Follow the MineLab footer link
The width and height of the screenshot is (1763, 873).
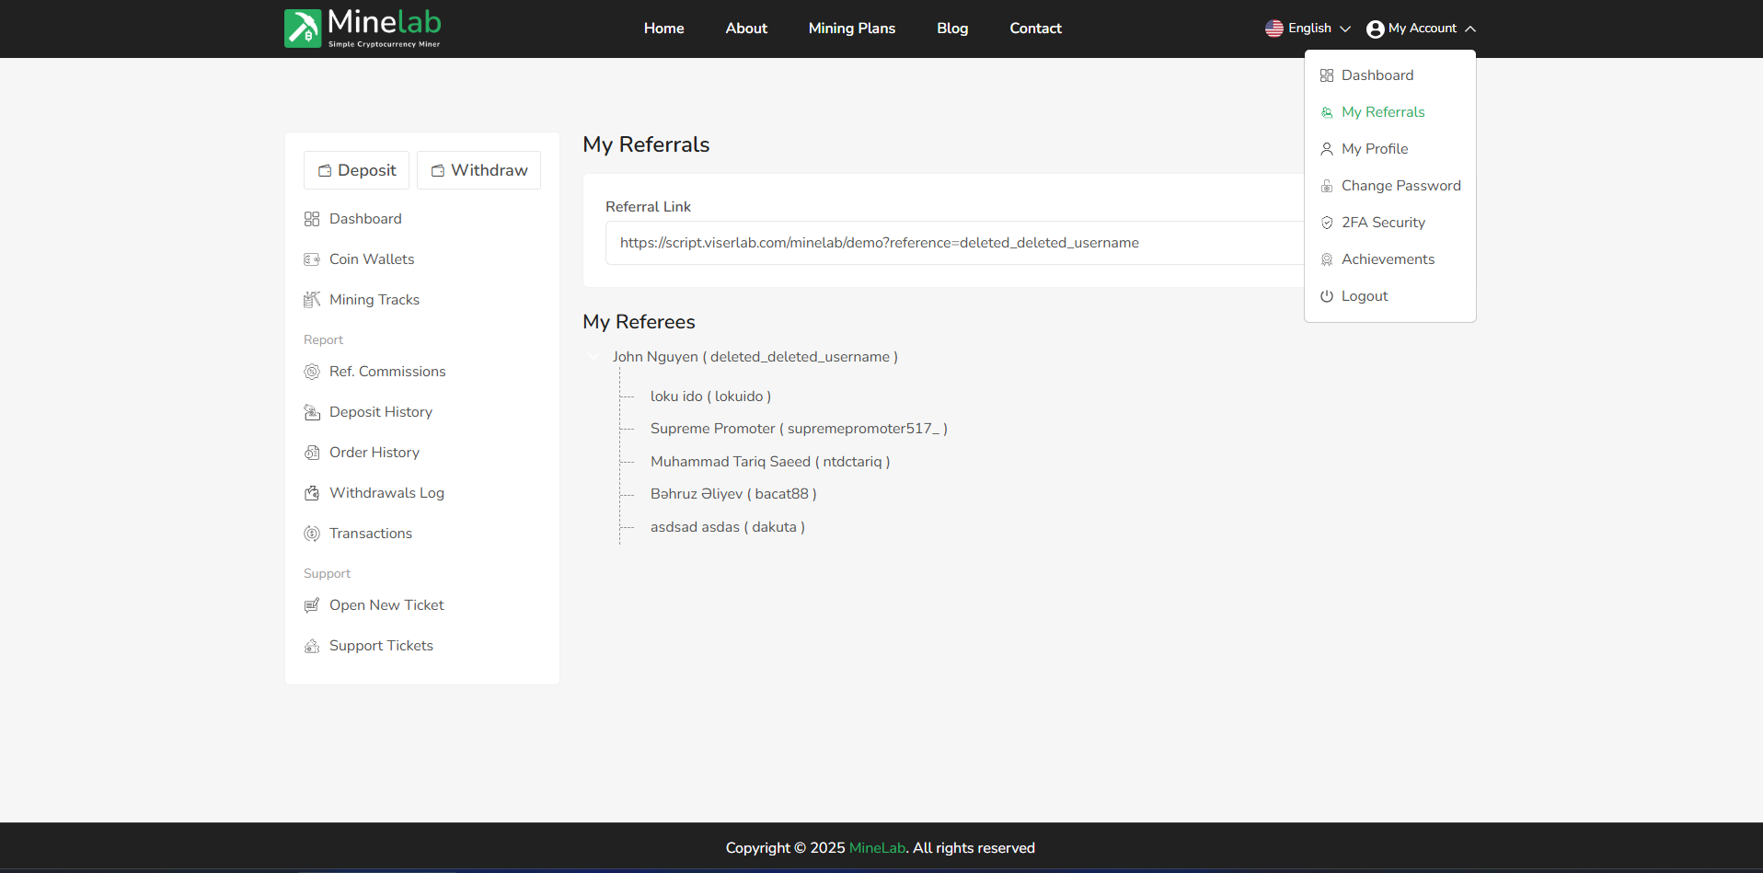click(877, 848)
